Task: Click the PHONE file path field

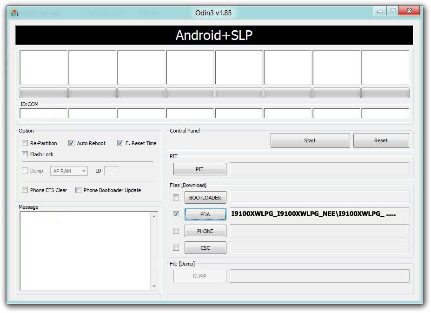Action: (x=319, y=231)
